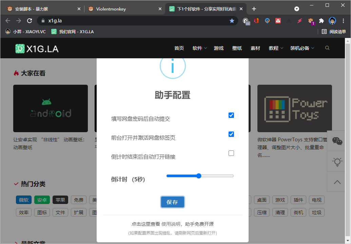The width and height of the screenshot is (351, 244).
Task: Open a new tab with plus button
Action: click(254, 9)
